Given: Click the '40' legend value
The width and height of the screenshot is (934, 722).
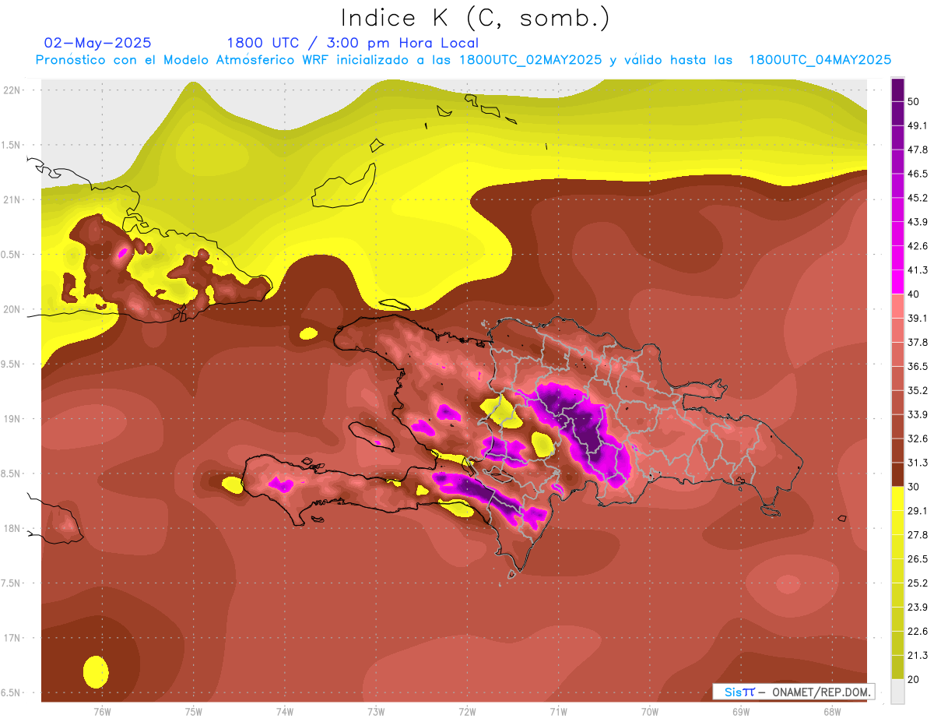Looking at the screenshot, I should pos(914,294).
